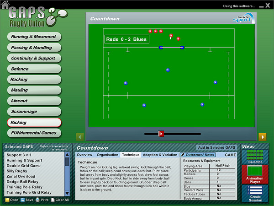Switch to the Overview tab

84,155
